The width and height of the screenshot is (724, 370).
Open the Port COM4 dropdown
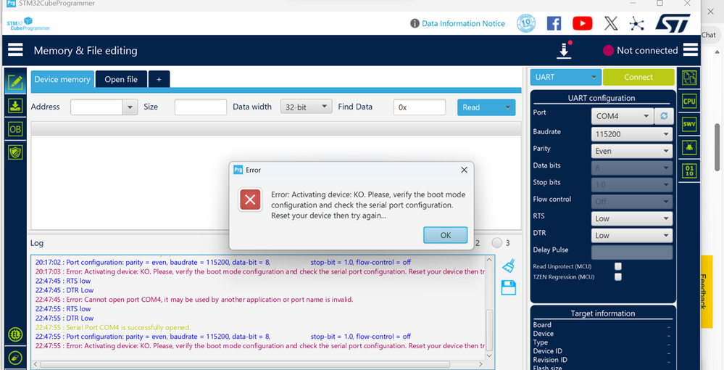(622, 116)
